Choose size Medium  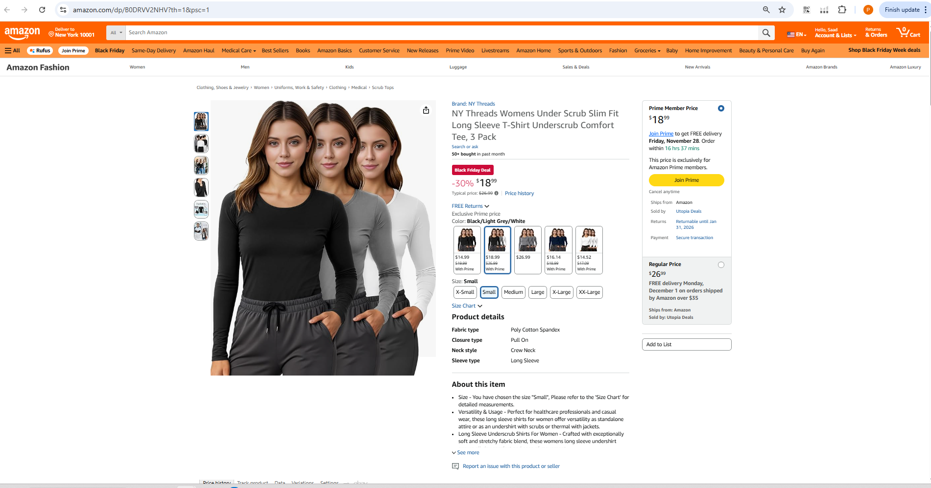pyautogui.click(x=513, y=292)
